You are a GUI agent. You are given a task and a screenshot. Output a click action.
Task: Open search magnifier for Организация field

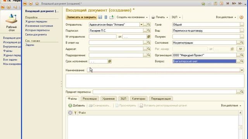[x=242, y=55]
